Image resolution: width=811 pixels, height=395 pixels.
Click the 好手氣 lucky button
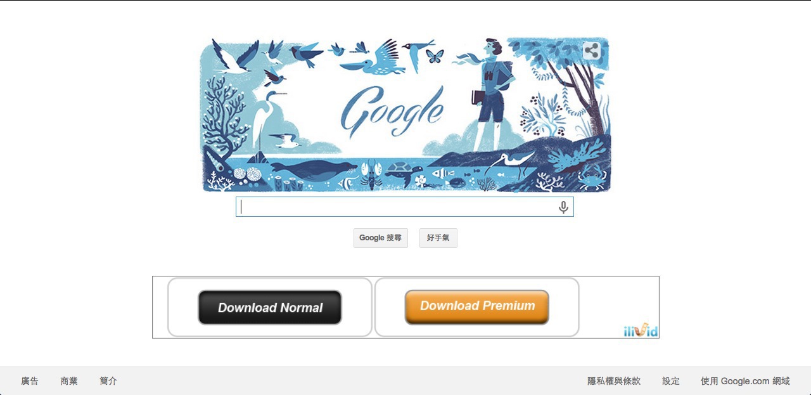click(438, 238)
